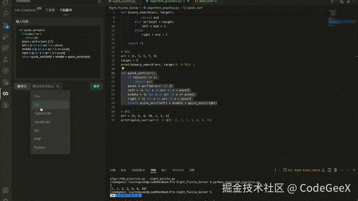Open the Testing flask view
Screen dimensions: 358x201
click(x=5, y=59)
